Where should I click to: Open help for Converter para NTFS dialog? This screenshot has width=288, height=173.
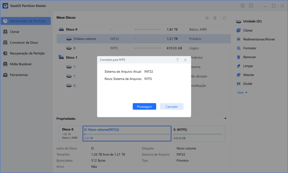177,60
